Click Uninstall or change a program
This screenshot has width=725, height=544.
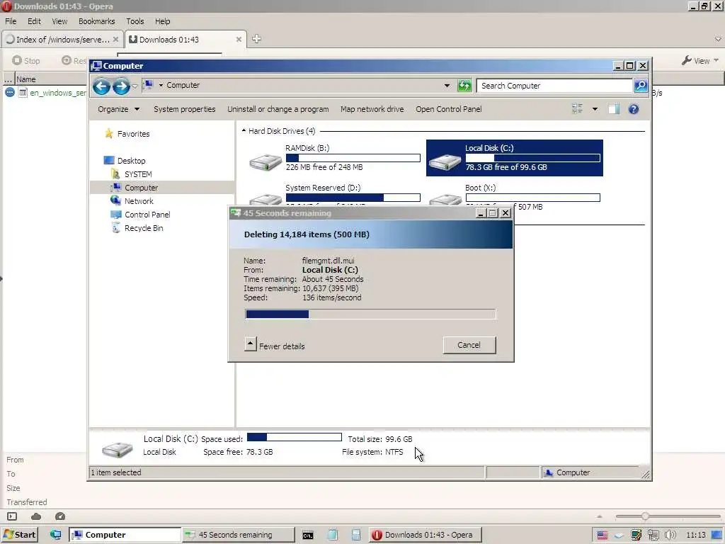[278, 109]
